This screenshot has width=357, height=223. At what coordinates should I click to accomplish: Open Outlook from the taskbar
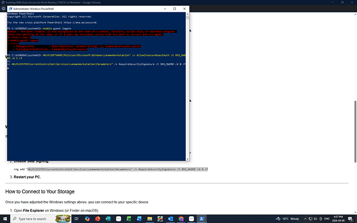click(x=171, y=219)
